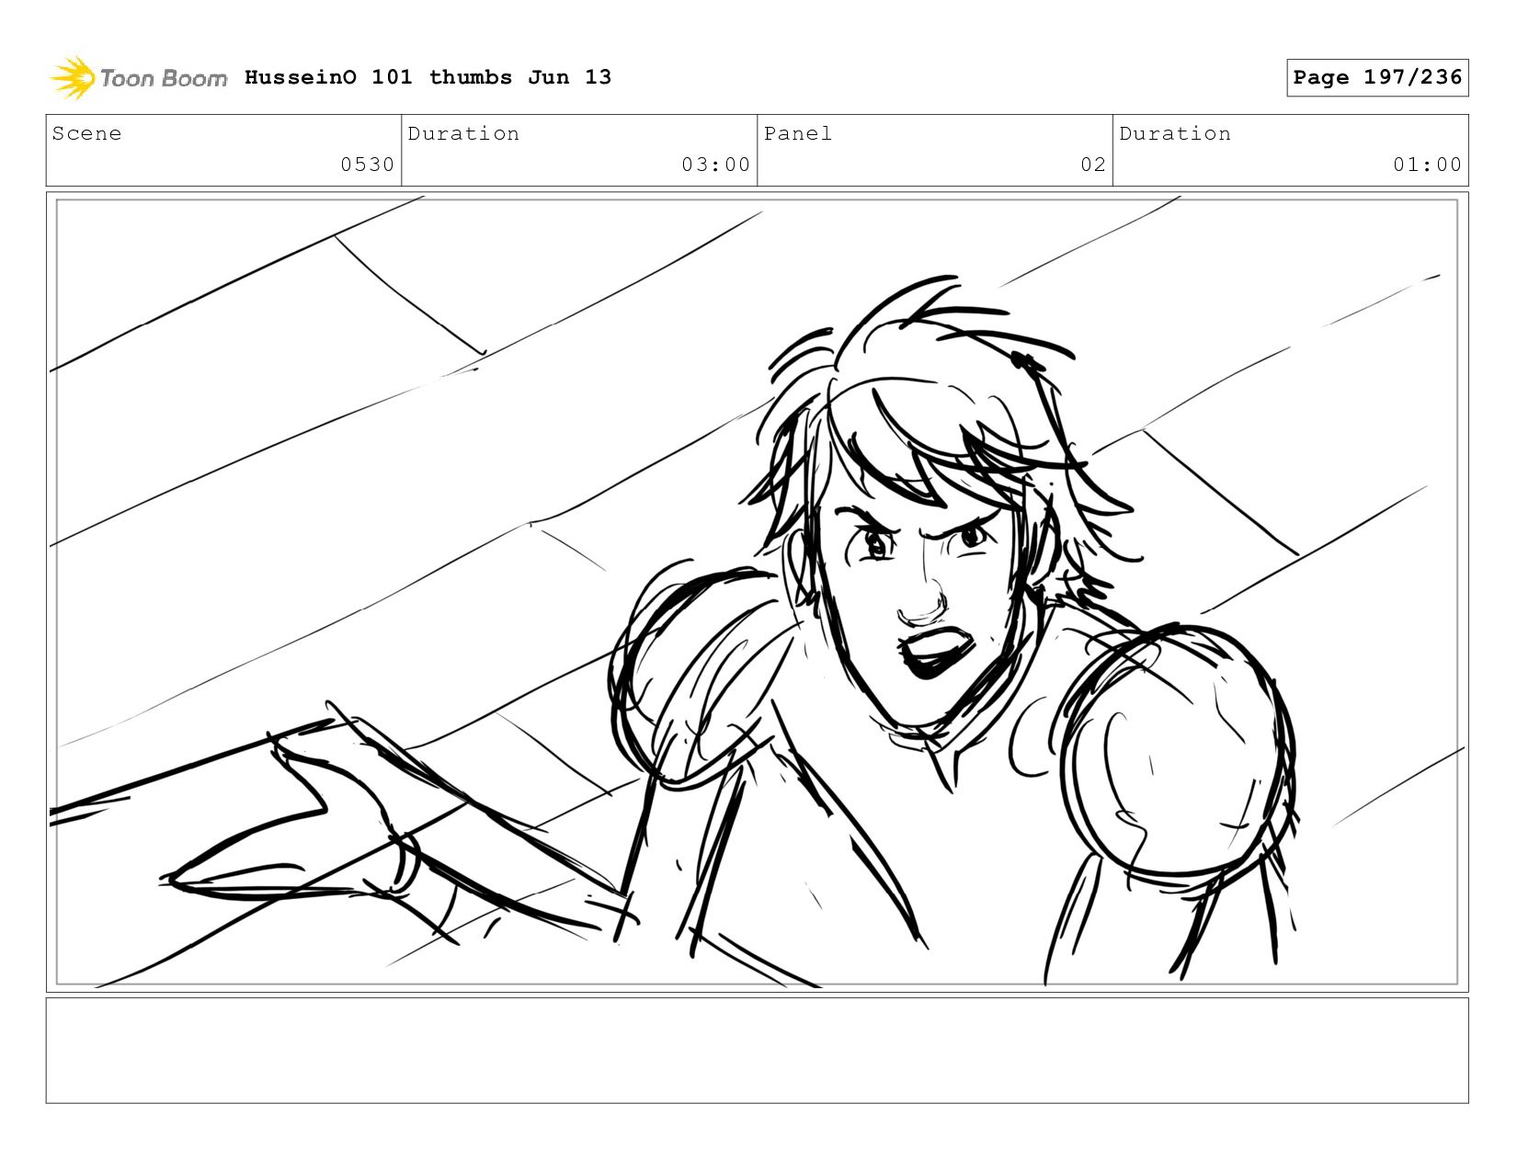This screenshot has height=1172, width=1517.
Task: Click the title 'HusseinO 101 thumbs Jun 13'
Action: coord(428,77)
